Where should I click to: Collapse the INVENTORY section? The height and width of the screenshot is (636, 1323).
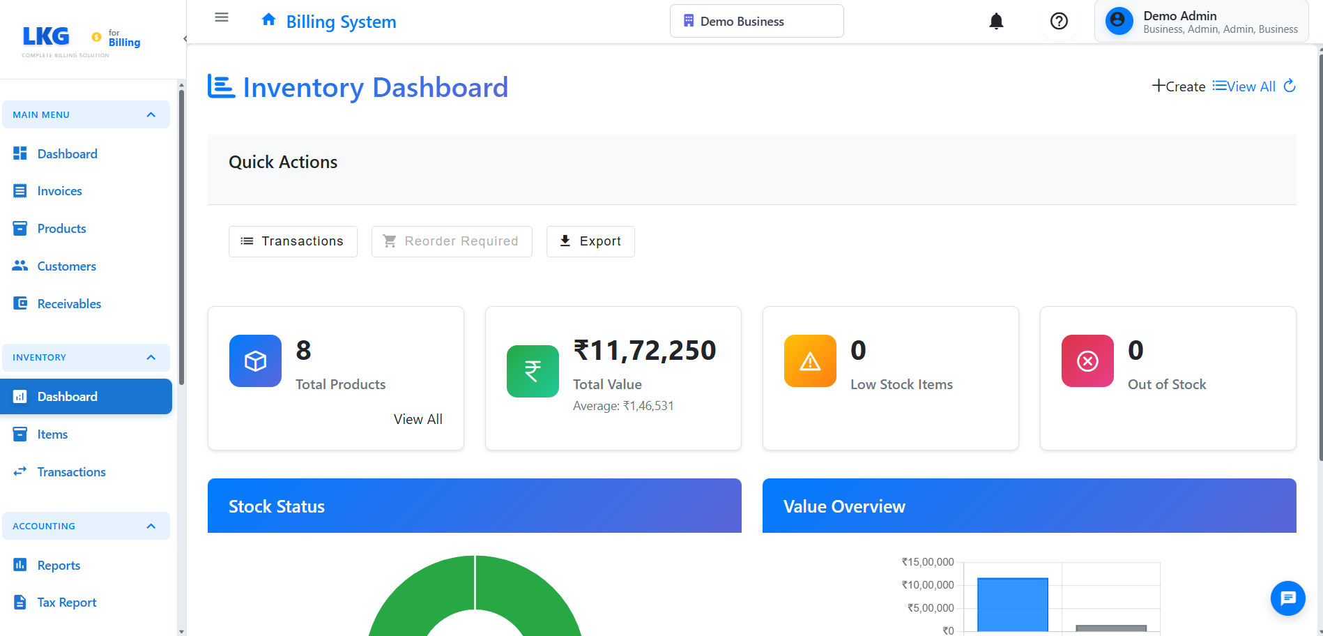[x=151, y=357]
